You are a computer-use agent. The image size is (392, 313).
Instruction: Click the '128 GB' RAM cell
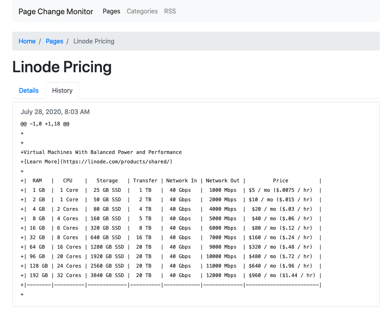(39, 266)
